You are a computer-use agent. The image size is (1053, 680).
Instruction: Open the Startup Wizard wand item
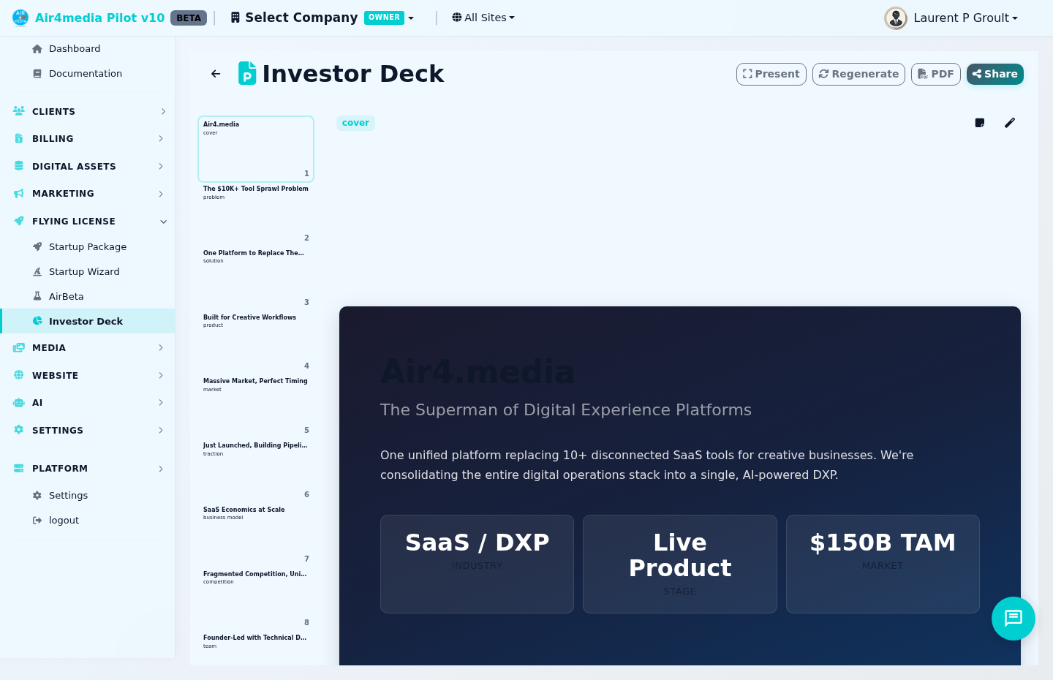[x=84, y=271]
